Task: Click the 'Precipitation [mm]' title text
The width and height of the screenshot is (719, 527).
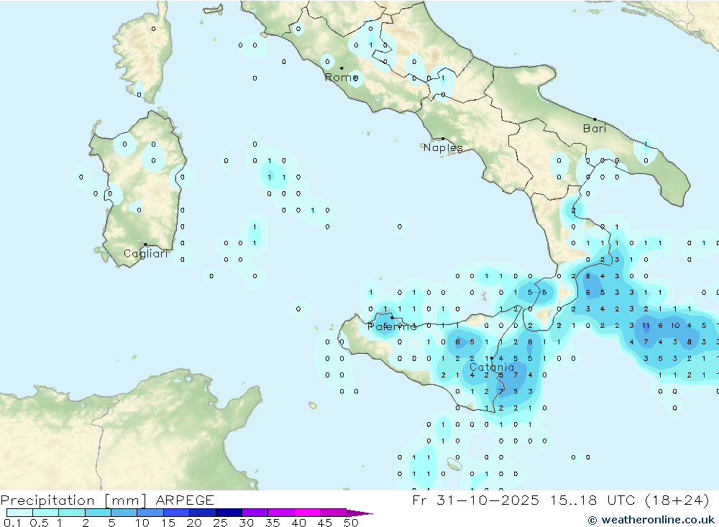Action: (x=73, y=500)
